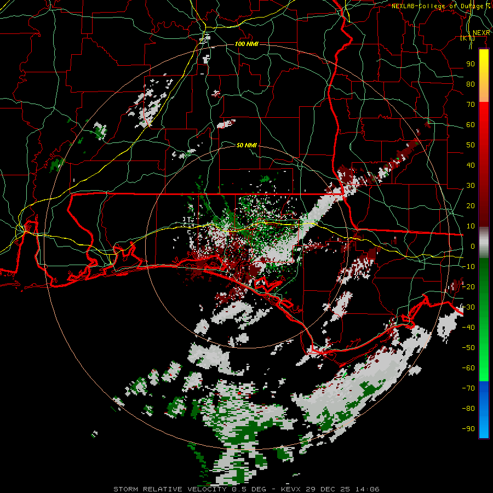Click the blue bottom segment of velocity color bar
The image size is (493, 493).
[x=484, y=409]
